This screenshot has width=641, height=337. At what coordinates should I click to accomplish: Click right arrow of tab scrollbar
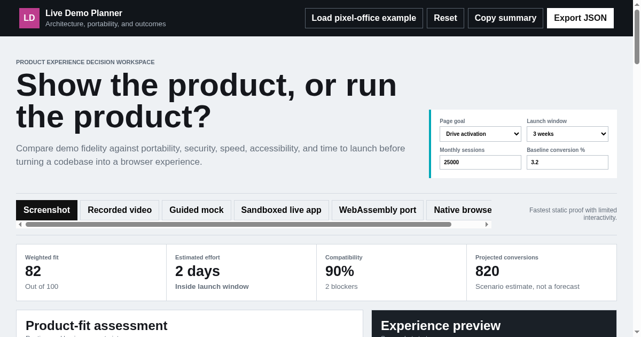487,225
